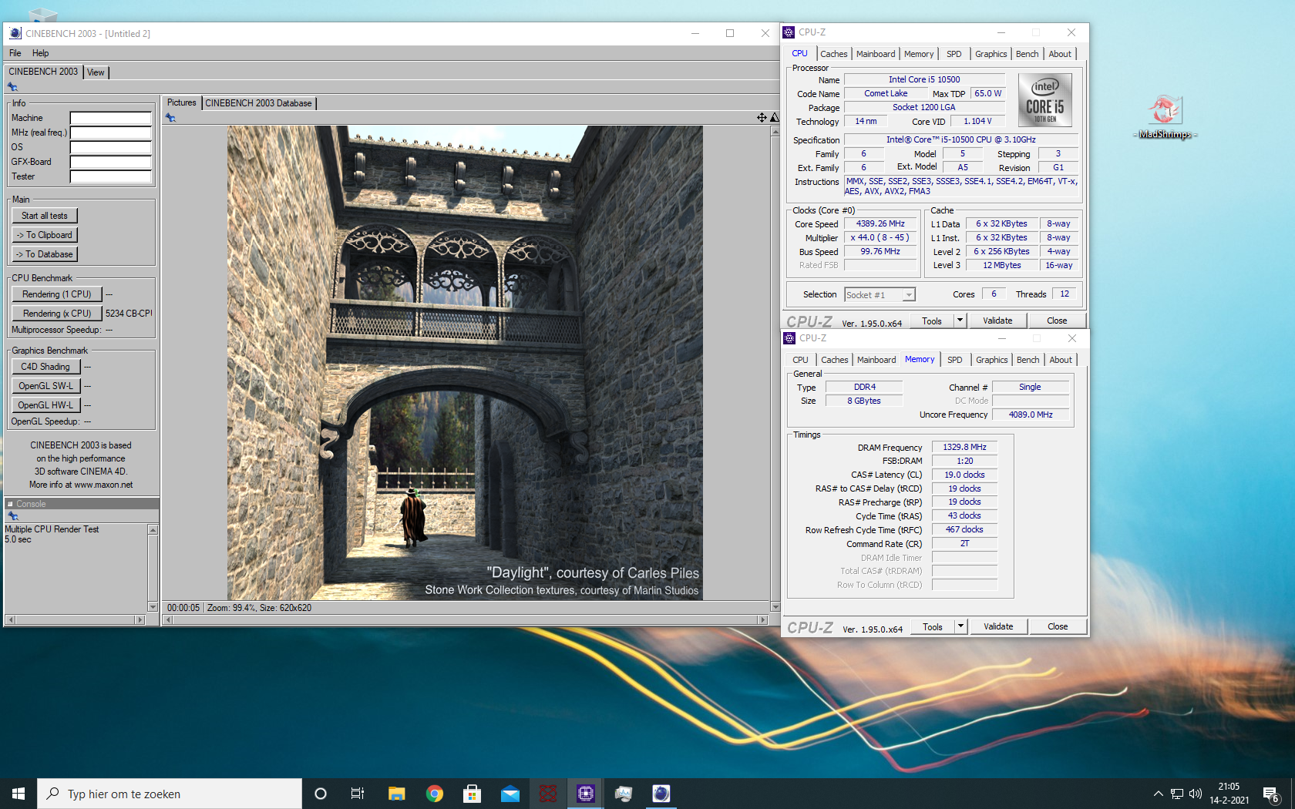This screenshot has width=1295, height=809.
Task: Open the network status tray icon
Action: point(1177,794)
